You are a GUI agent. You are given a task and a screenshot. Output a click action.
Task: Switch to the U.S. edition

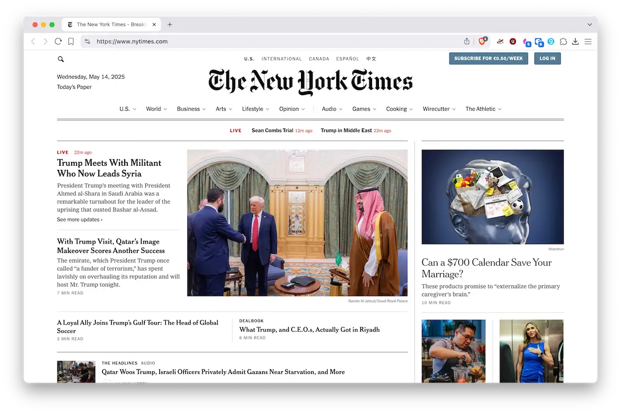(249, 58)
